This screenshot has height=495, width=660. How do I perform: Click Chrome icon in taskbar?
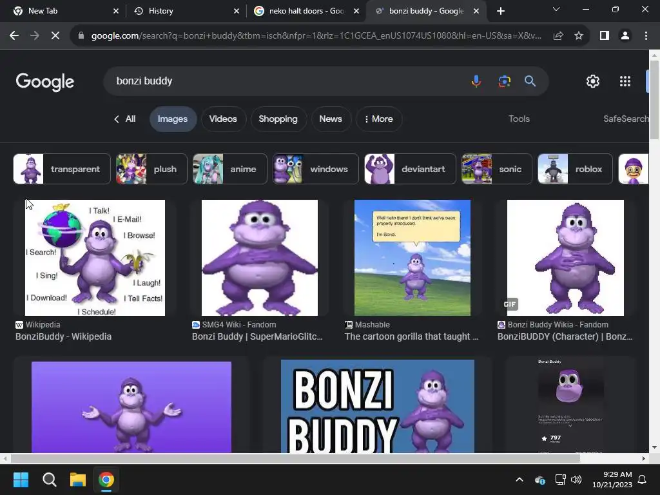point(106,480)
